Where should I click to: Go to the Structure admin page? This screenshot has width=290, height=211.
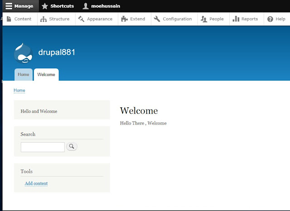point(56,19)
